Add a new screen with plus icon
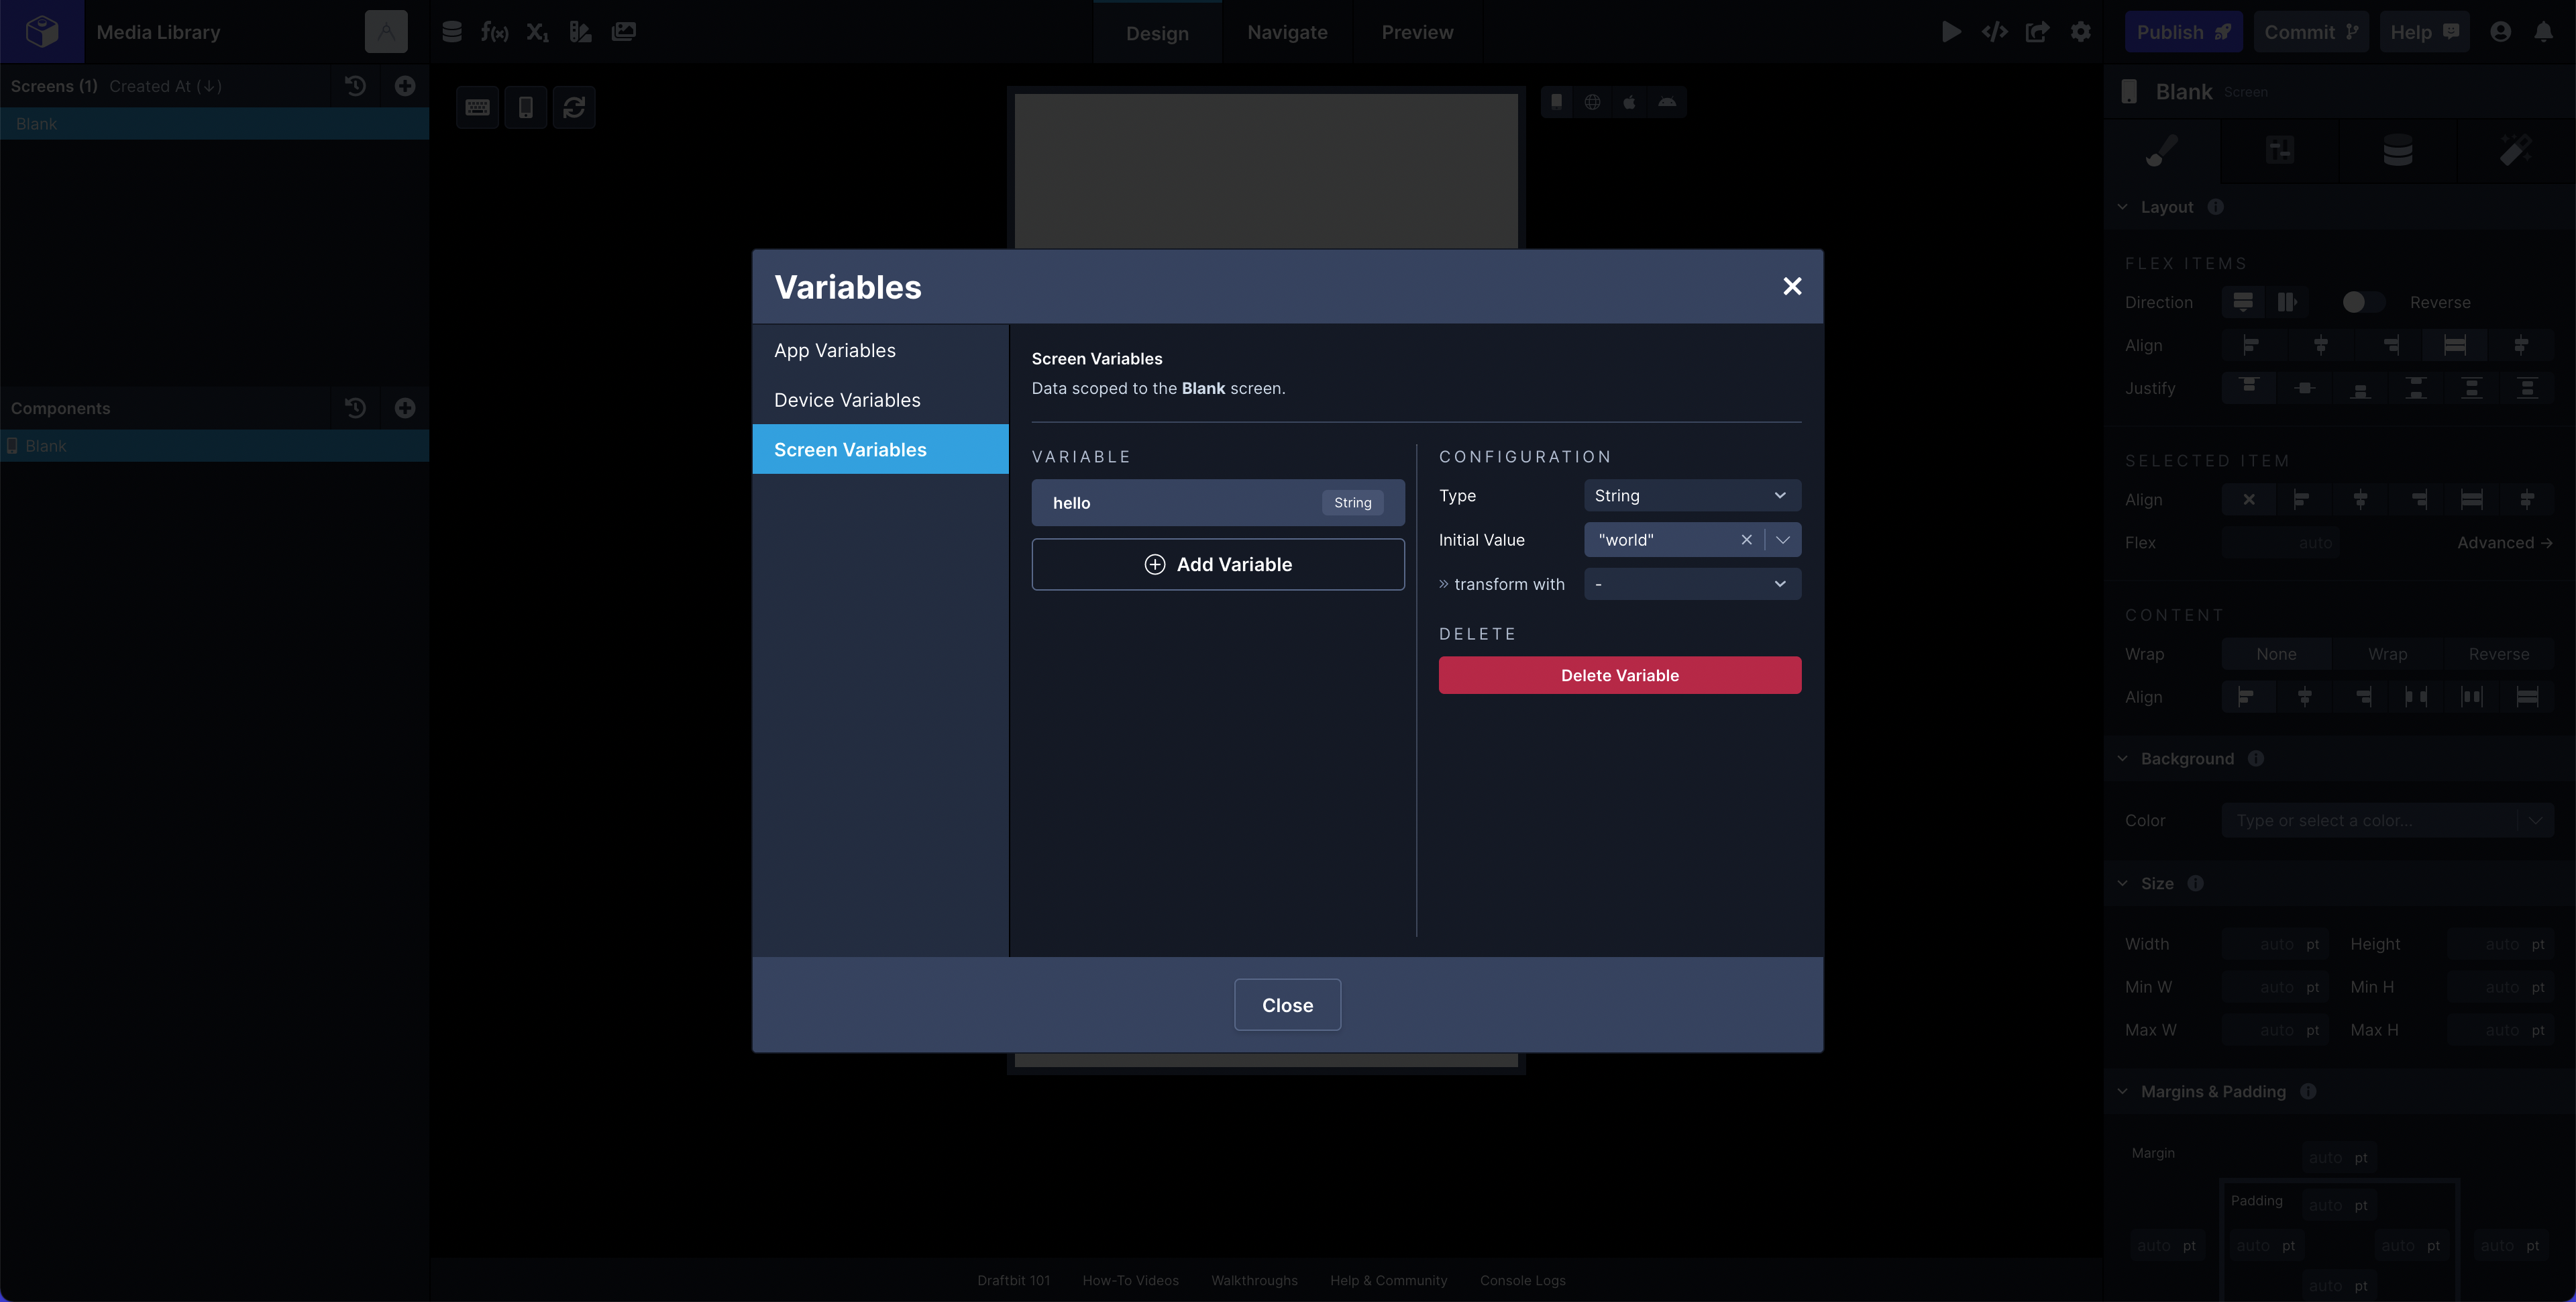The width and height of the screenshot is (2576, 1302). (405, 86)
